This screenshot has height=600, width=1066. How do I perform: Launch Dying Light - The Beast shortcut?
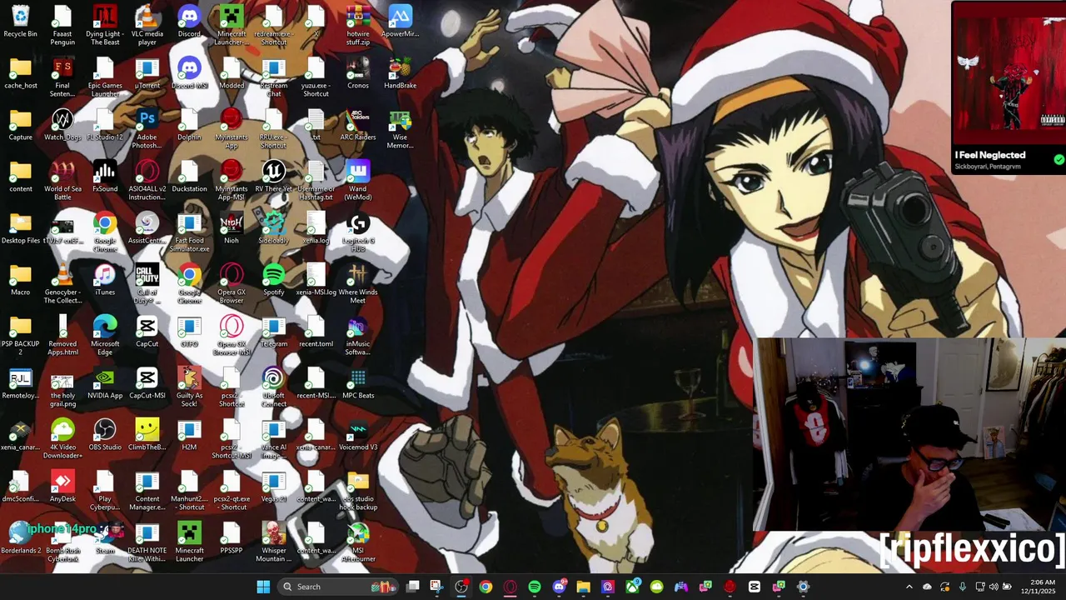tap(105, 22)
